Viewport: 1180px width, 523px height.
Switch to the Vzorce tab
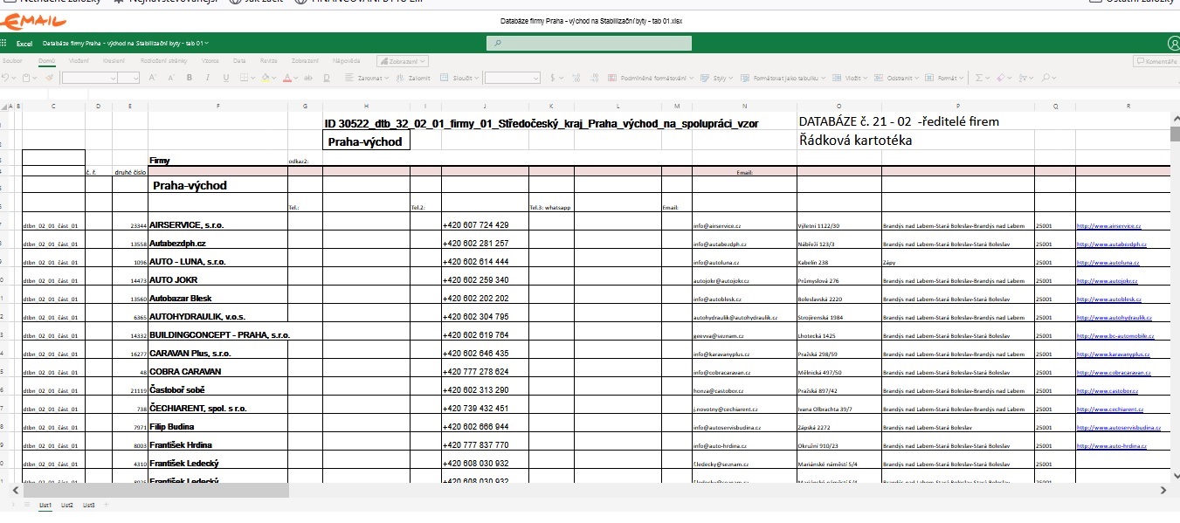click(210, 61)
